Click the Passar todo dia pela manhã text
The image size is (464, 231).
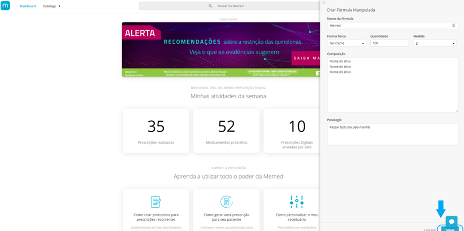[x=350, y=127]
